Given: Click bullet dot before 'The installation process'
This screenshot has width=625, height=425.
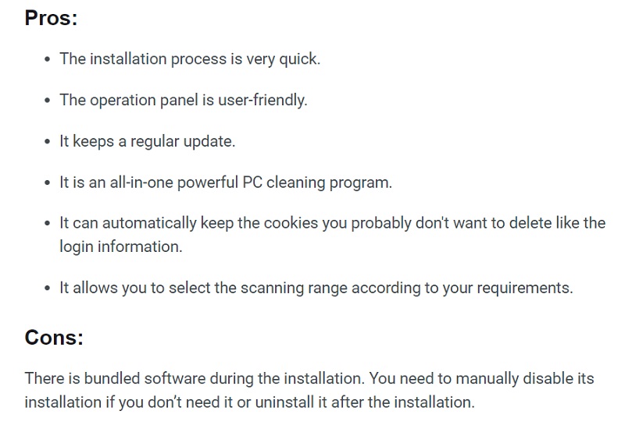Looking at the screenshot, I should pyautogui.click(x=48, y=60).
